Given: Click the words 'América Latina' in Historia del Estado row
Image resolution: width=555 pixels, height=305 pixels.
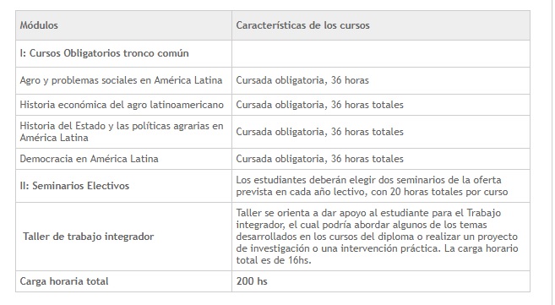Looking at the screenshot, I should pyautogui.click(x=54, y=138).
